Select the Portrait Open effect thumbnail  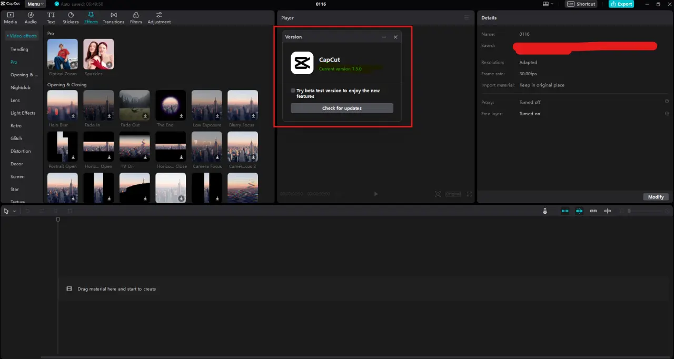[63, 146]
